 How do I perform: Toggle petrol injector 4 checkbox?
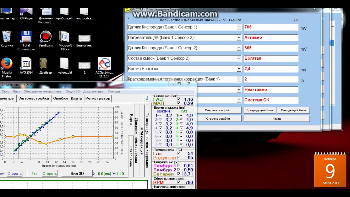coord(160,128)
